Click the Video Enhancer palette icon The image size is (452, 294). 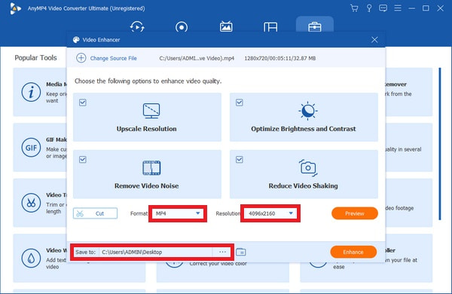click(76, 40)
